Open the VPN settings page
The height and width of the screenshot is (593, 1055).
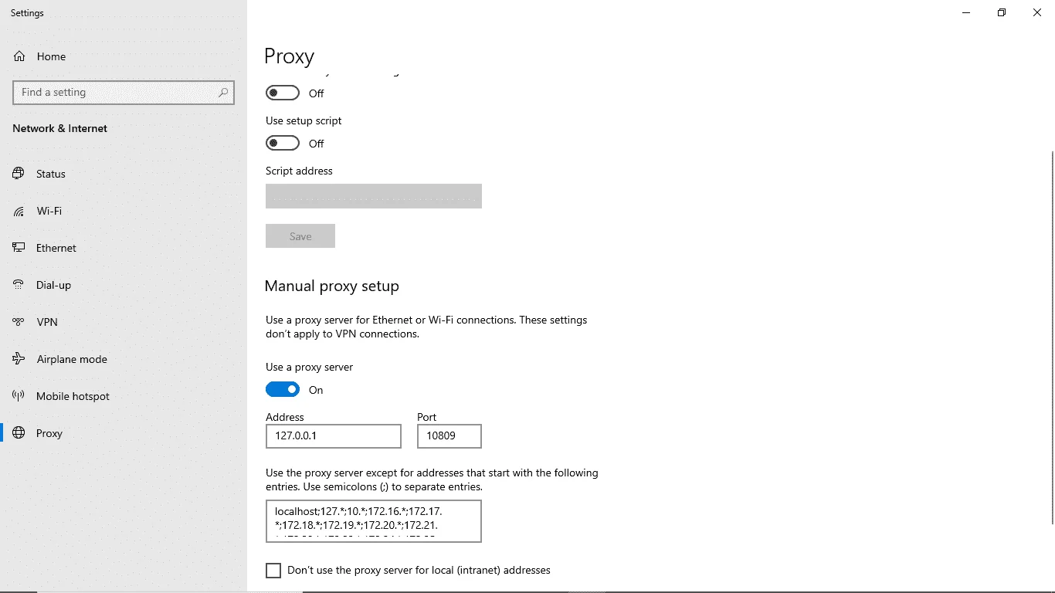click(124, 322)
